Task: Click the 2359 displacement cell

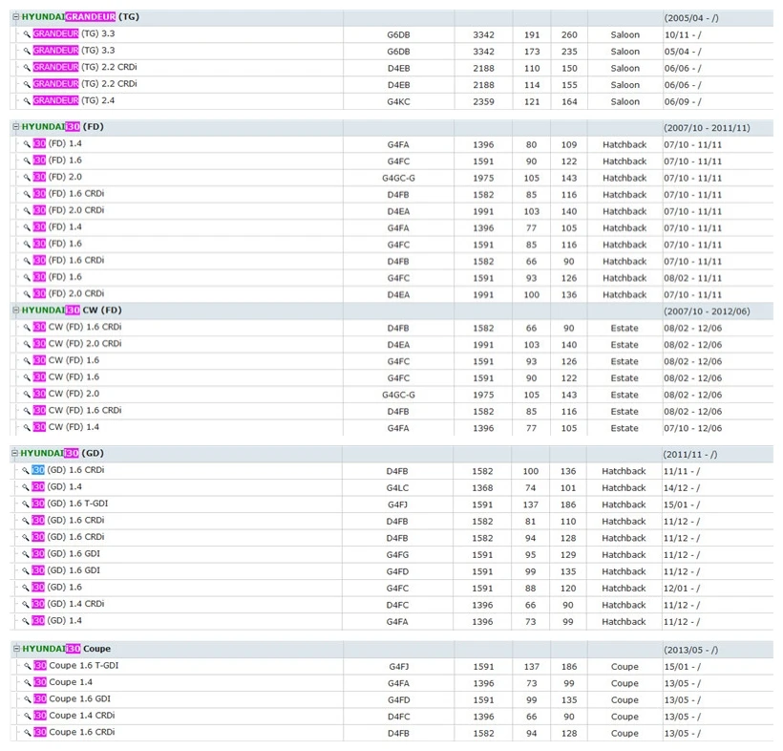Action: coord(483,101)
